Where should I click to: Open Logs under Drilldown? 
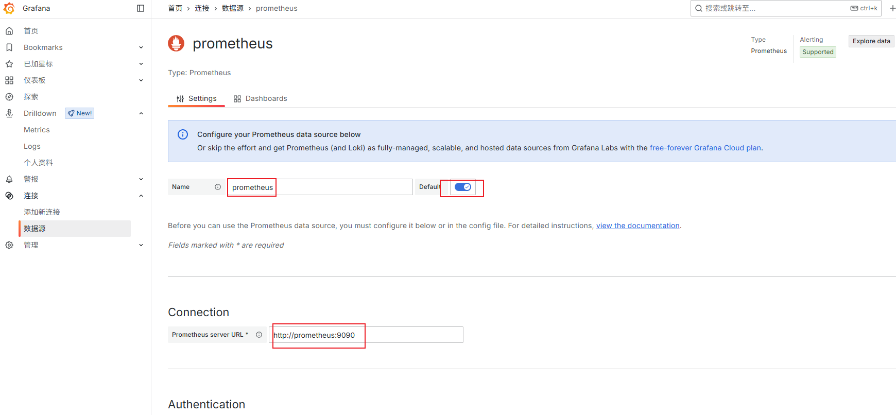32,146
